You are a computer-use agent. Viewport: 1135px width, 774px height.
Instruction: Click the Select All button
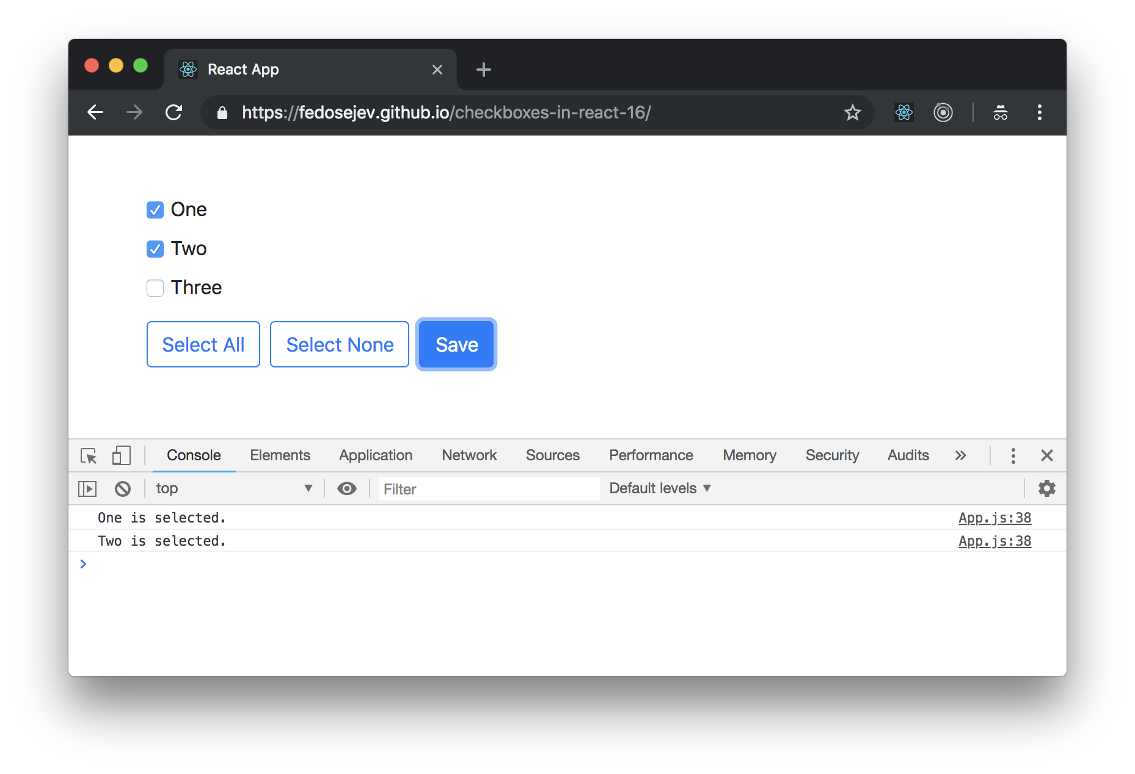pos(203,344)
